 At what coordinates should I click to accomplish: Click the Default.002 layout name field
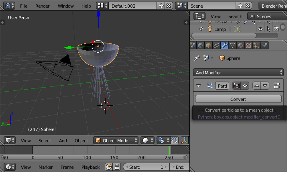133,6
